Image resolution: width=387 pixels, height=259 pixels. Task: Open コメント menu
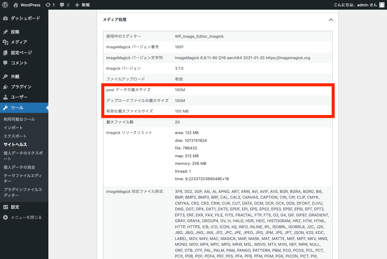[24, 63]
